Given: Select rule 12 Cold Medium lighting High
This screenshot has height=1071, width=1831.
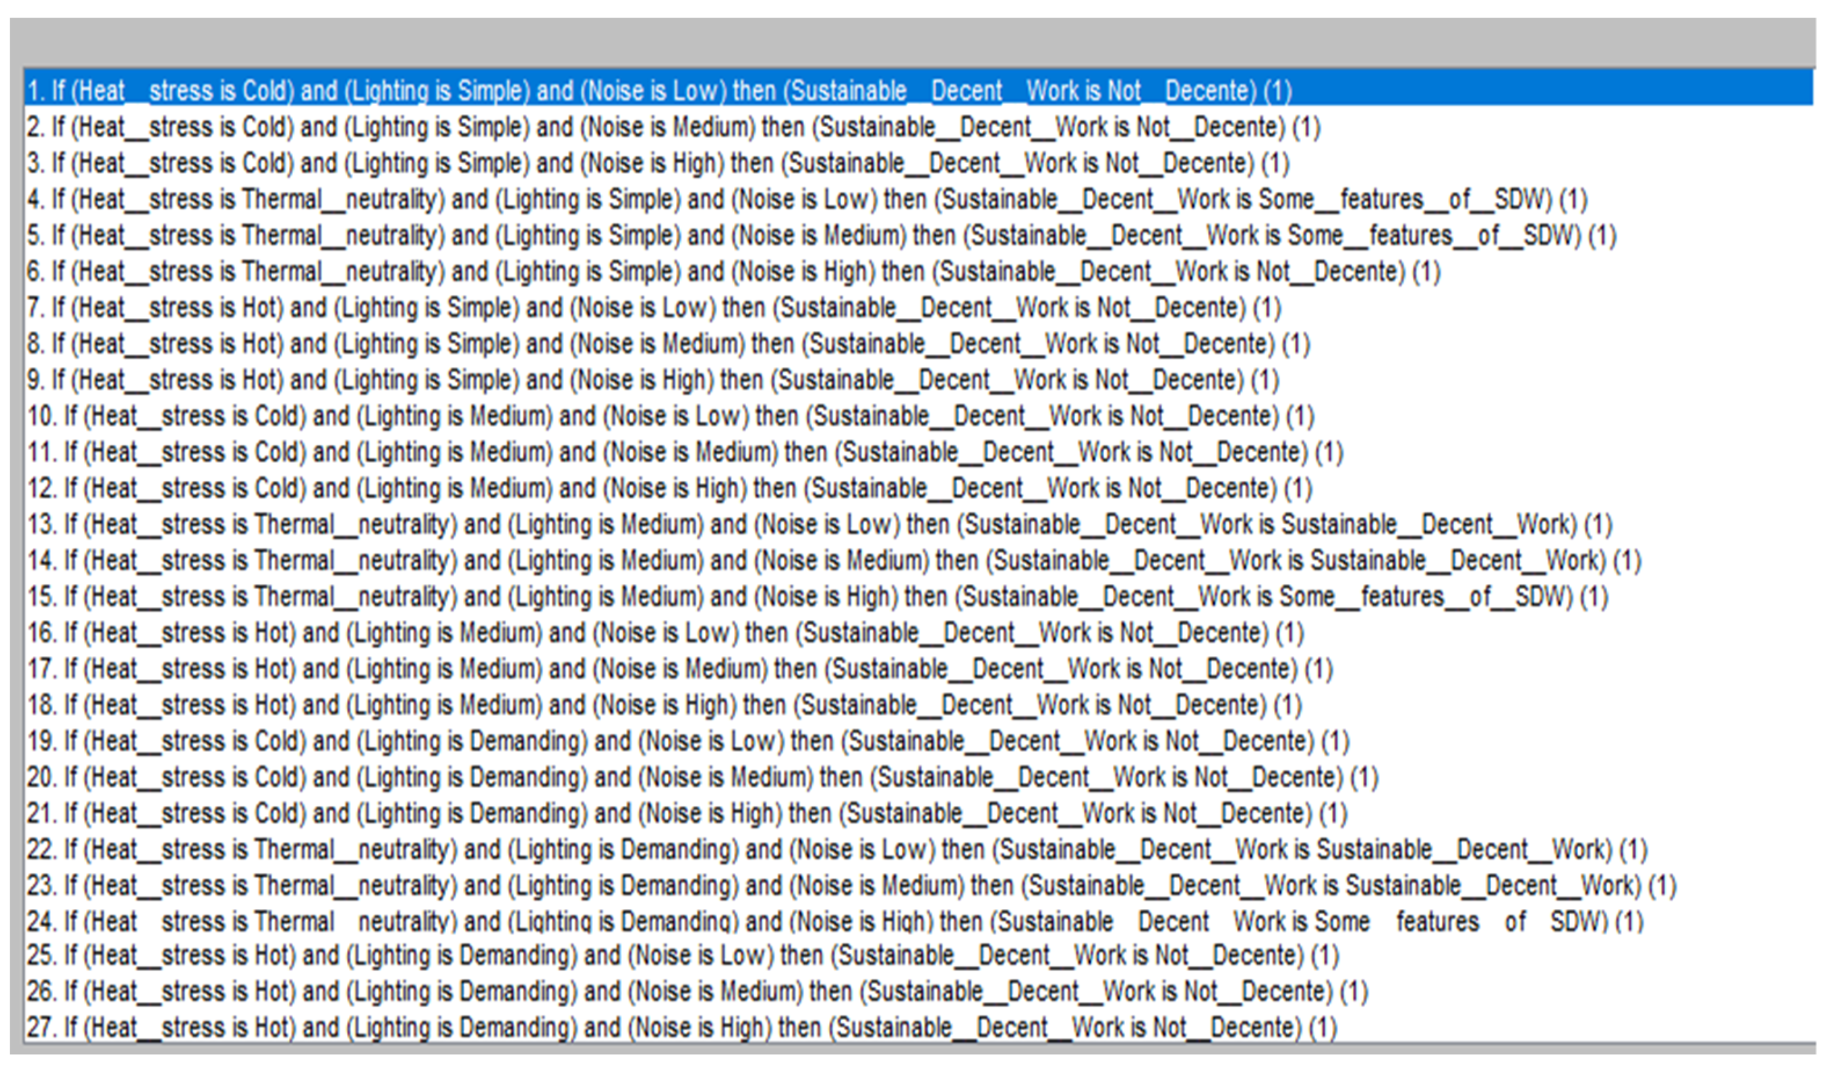Looking at the screenshot, I should click(669, 489).
